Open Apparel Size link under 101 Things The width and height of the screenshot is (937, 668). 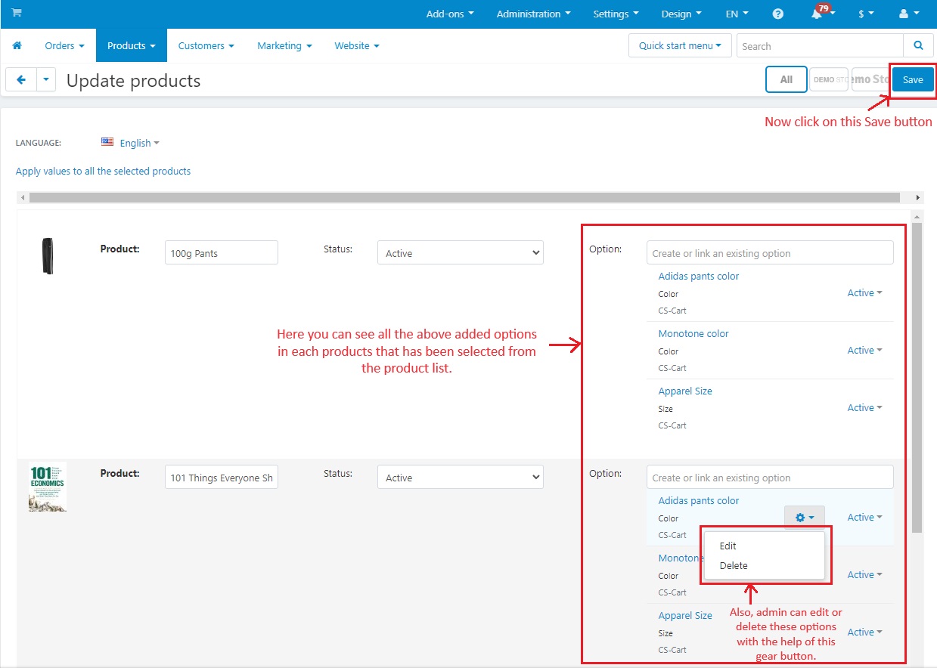click(x=685, y=615)
